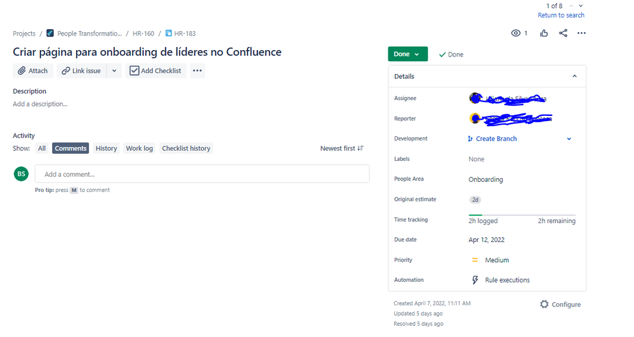This screenshot has height=337, width=634.
Task: Open parent issue HR-160 breadcrumb
Action: pos(143,34)
